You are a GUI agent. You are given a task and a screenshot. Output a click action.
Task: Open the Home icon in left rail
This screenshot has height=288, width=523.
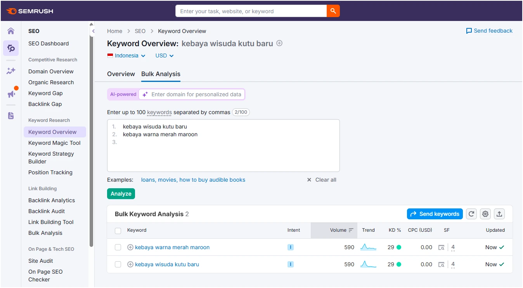(11, 31)
